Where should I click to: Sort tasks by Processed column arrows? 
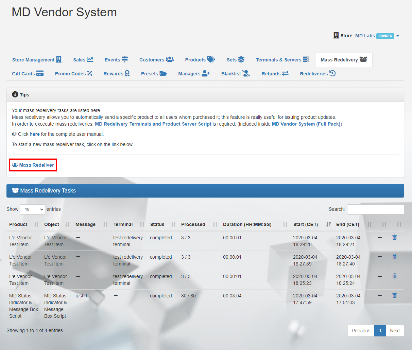[215, 224]
